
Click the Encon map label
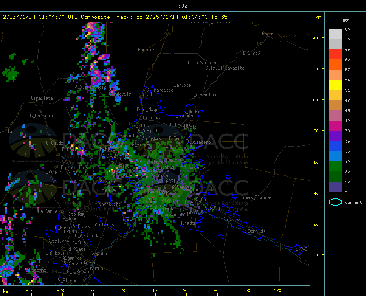coord(268,34)
